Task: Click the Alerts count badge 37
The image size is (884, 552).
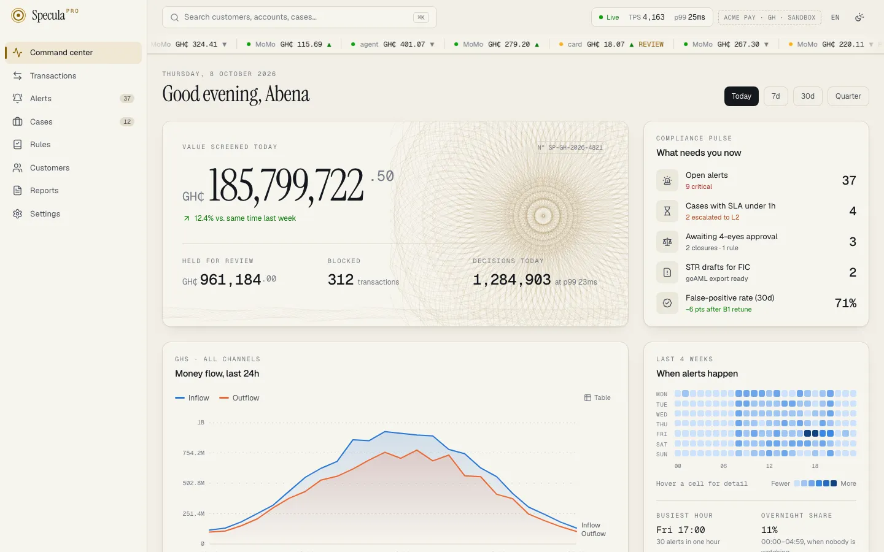Action: [x=127, y=99]
